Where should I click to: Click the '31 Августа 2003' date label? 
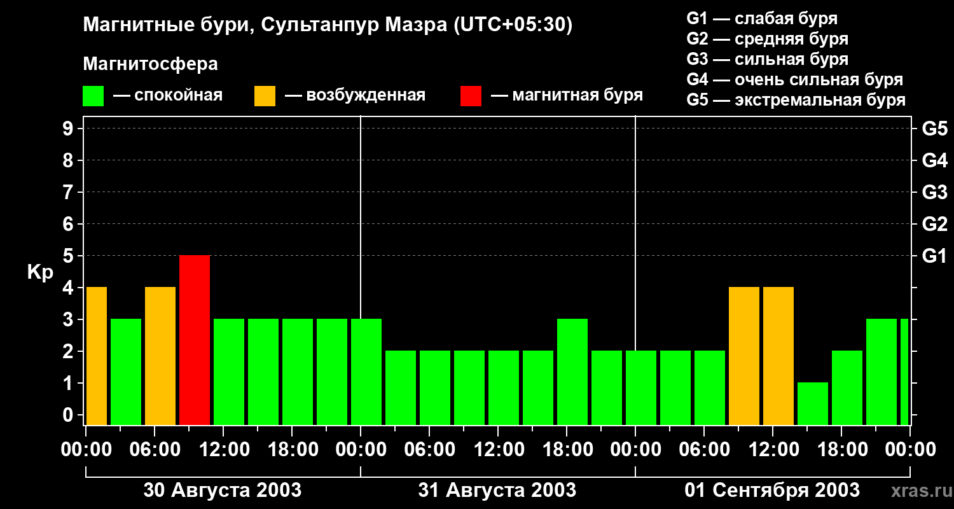(x=497, y=491)
